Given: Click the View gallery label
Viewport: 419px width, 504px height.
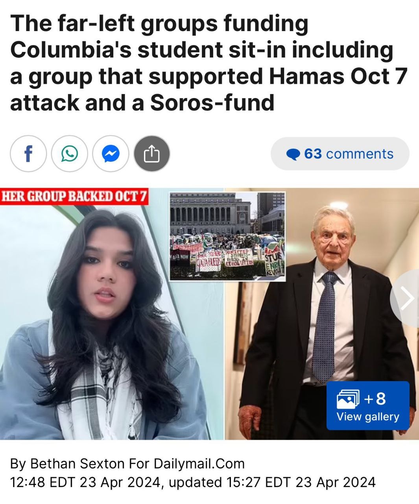Looking at the screenshot, I should pos(368,417).
